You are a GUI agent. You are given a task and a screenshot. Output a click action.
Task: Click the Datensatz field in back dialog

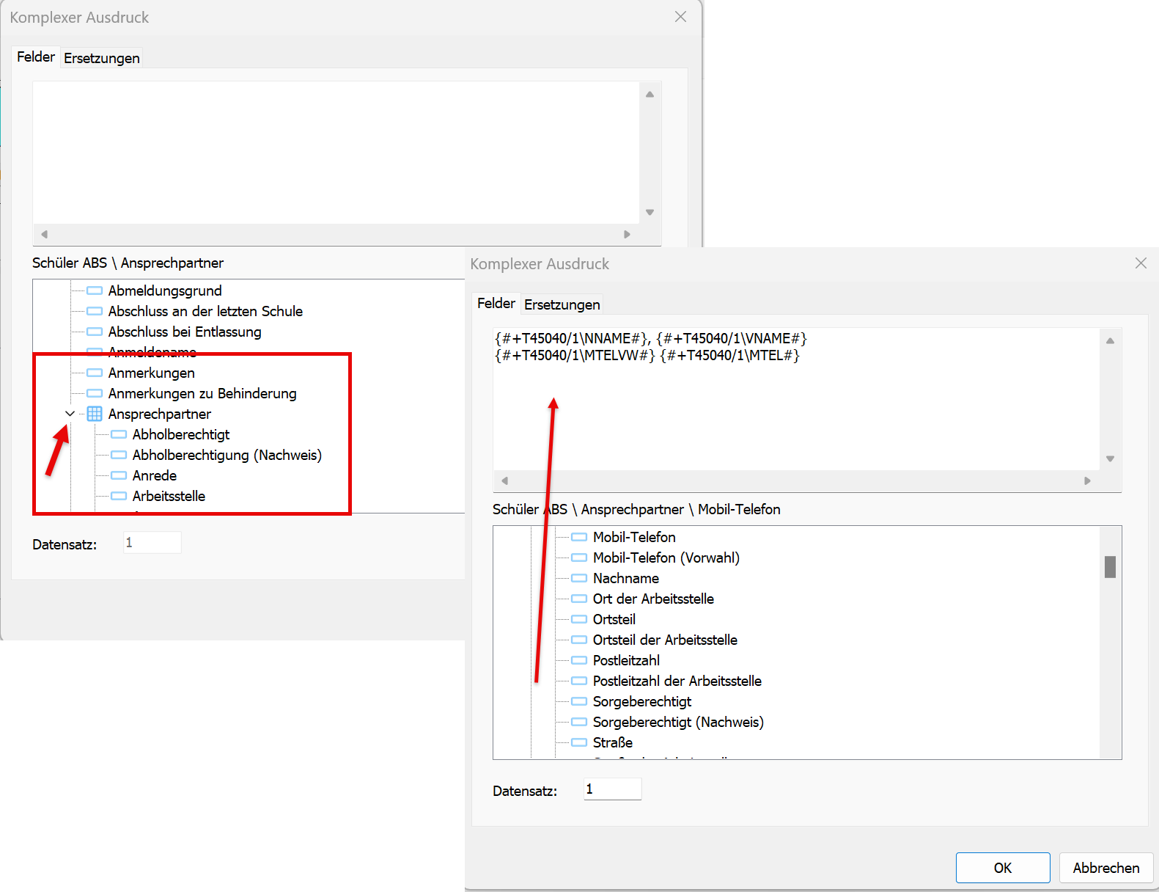pyautogui.click(x=152, y=543)
